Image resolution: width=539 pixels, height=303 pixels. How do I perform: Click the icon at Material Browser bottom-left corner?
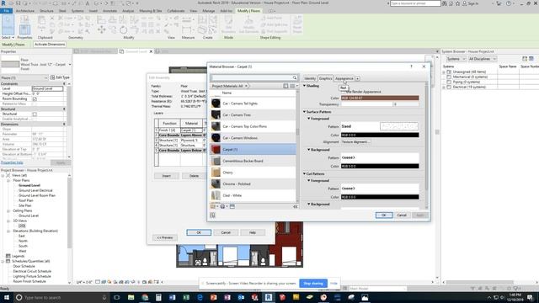click(212, 215)
